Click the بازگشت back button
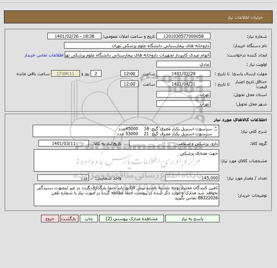 pos(69,219)
